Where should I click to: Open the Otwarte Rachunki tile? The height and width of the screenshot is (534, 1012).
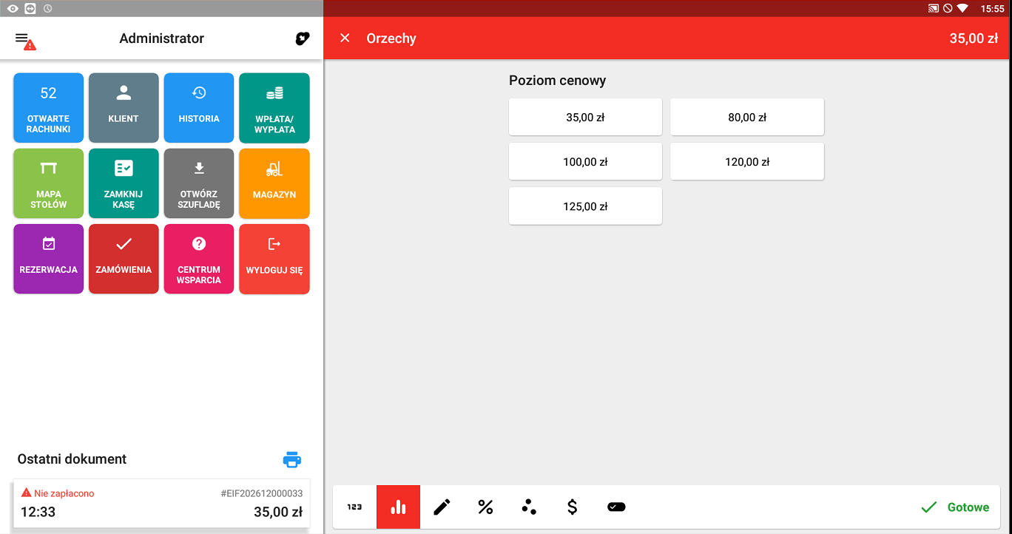click(48, 107)
